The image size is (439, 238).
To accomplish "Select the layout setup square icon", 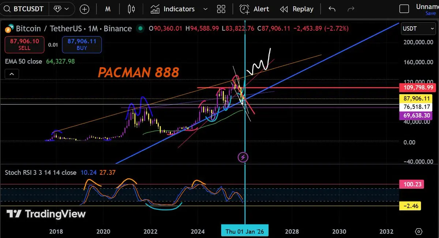I will (404, 9).
